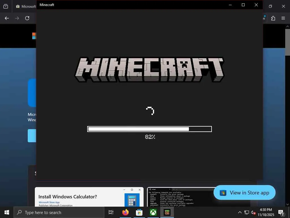This screenshot has height=218, width=290.
Task: Click the browser page vertical scrollbar thumb
Action: (287, 42)
